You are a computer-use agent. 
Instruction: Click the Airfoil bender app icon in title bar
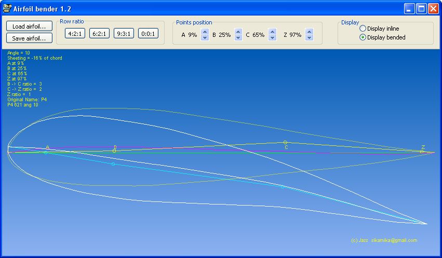(x=8, y=9)
